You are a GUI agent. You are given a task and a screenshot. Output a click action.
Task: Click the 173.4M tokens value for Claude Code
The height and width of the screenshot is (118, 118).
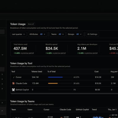[x=35, y=83]
